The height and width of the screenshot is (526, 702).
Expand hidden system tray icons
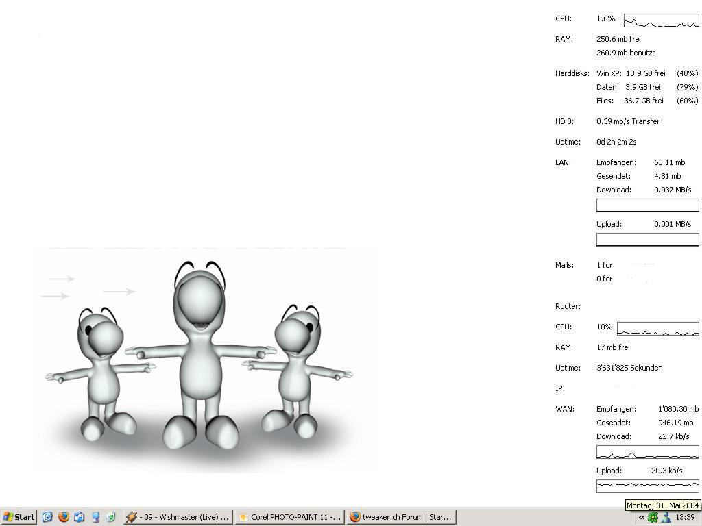642,517
